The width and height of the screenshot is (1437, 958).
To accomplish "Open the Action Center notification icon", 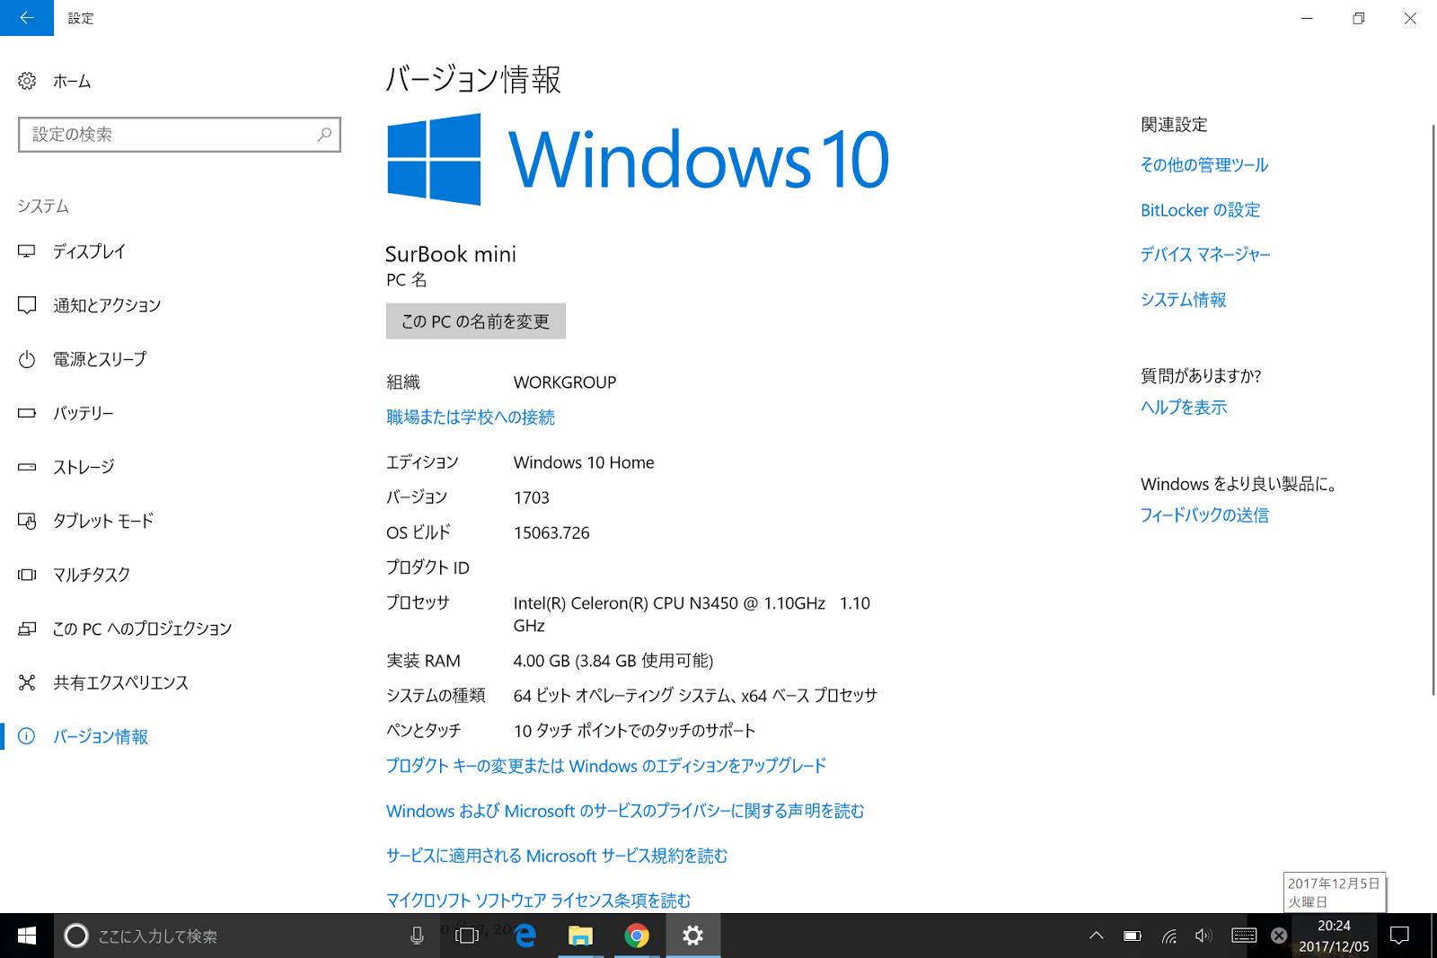I will [x=1399, y=936].
